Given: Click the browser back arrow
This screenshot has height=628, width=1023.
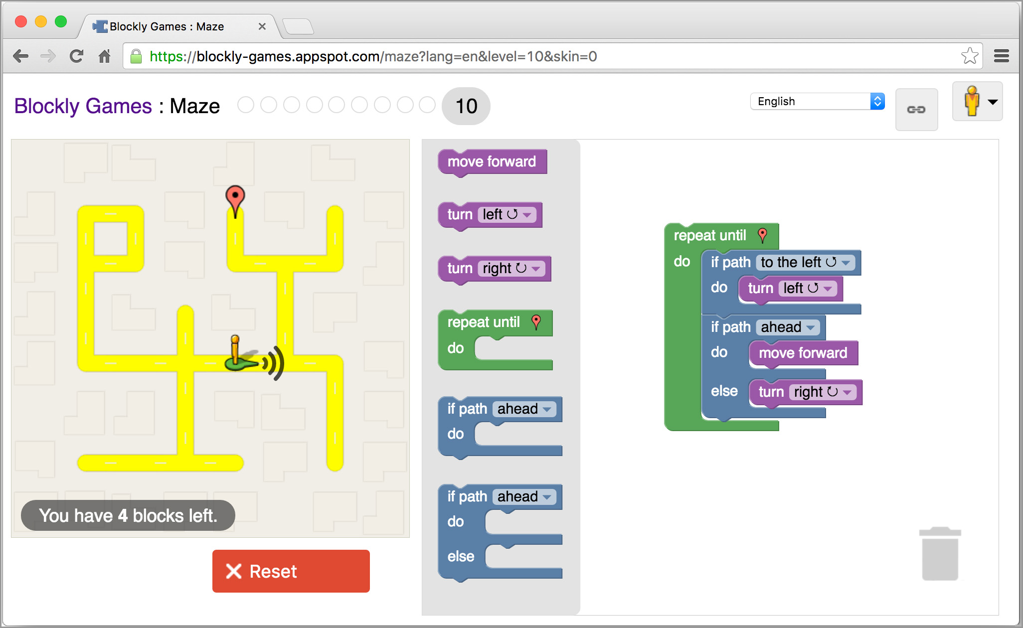Looking at the screenshot, I should pyautogui.click(x=20, y=56).
